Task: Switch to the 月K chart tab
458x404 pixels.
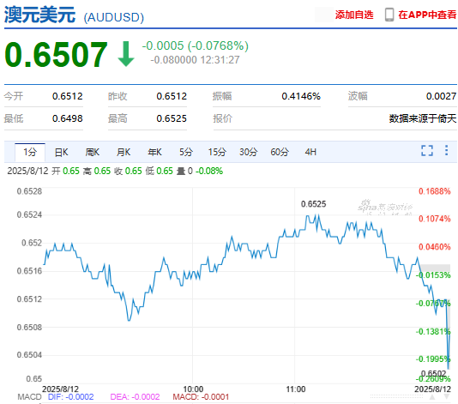Action: [x=124, y=152]
